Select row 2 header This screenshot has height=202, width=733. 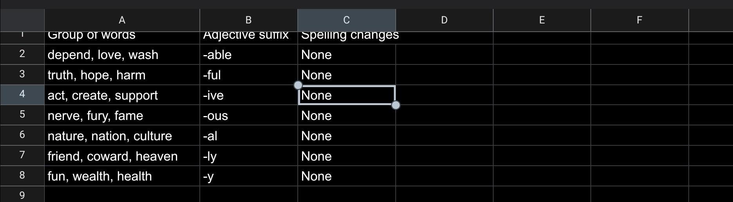click(22, 54)
